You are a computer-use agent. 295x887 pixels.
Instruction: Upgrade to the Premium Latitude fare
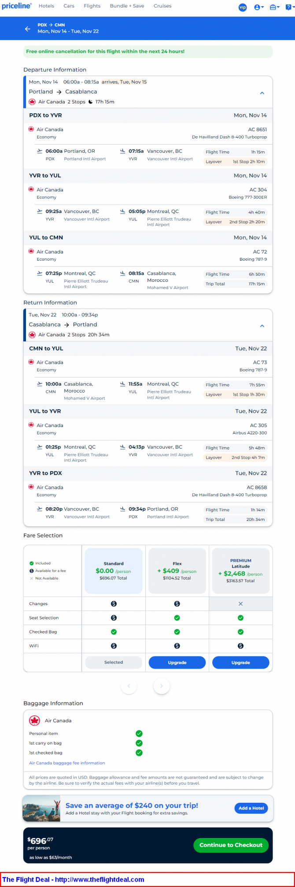tap(240, 662)
